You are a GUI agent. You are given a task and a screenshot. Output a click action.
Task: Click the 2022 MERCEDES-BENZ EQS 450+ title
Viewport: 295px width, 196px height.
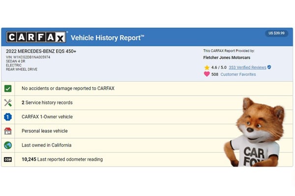point(41,51)
